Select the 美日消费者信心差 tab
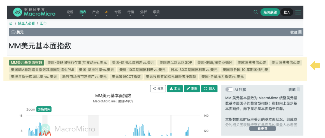This screenshot has height=138, width=325. 286,62
